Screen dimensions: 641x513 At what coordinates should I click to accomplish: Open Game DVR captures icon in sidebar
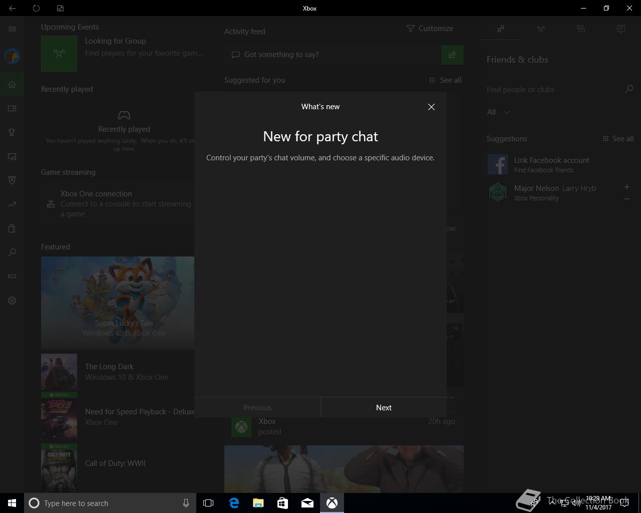12,156
